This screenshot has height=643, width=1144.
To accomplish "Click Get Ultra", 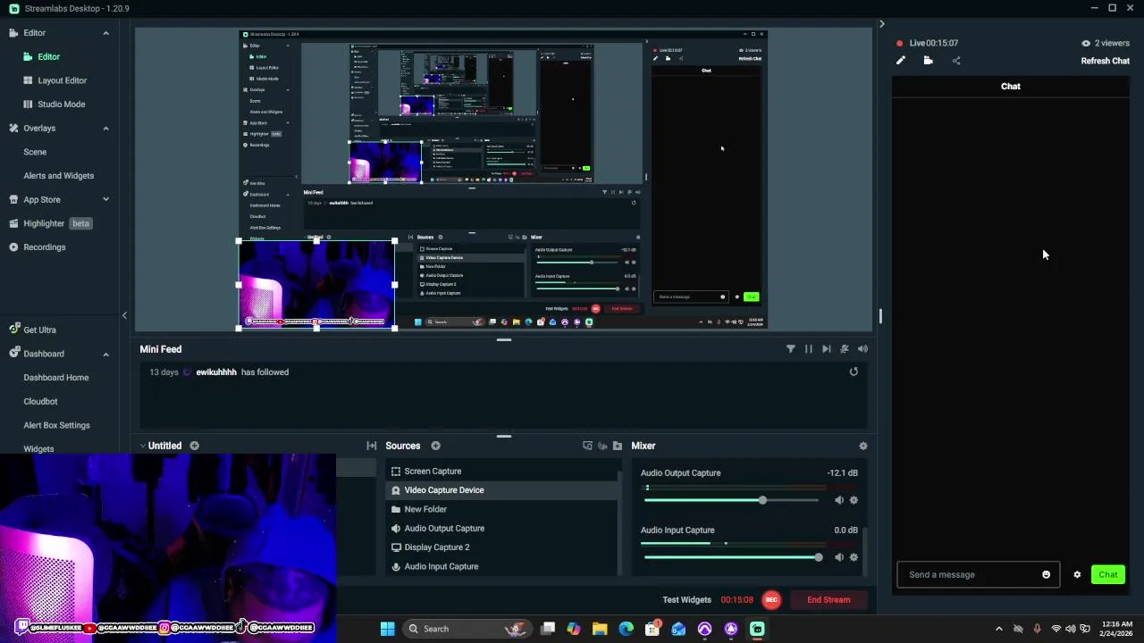I will 39,330.
